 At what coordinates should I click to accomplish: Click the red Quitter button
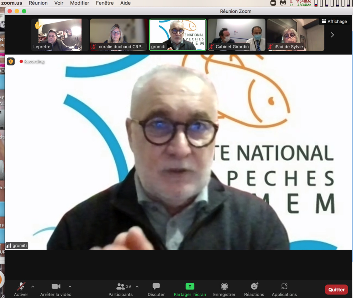[x=336, y=290]
